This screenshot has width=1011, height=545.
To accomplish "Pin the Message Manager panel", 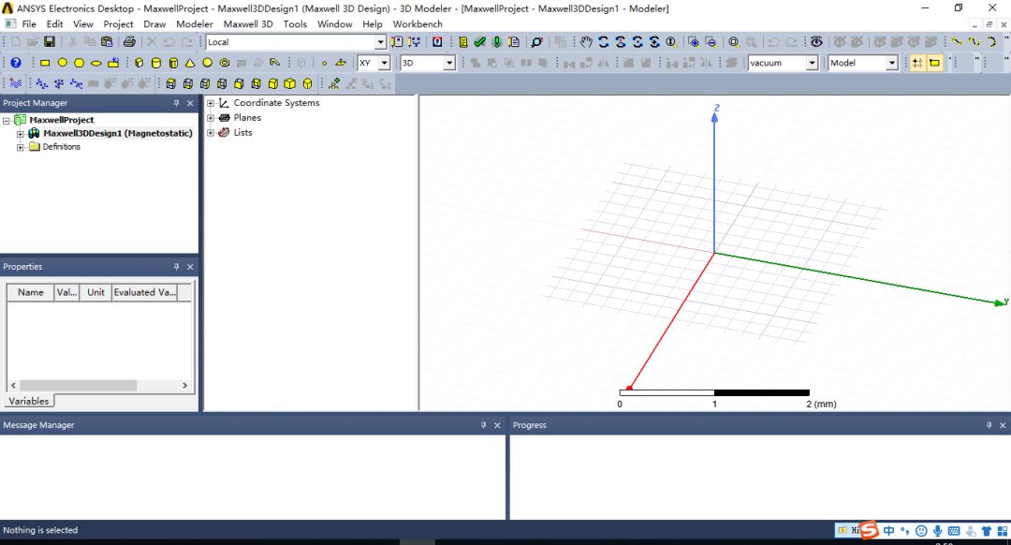I will pyautogui.click(x=483, y=426).
